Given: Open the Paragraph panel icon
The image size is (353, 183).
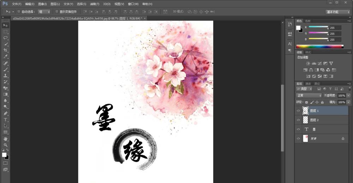Looking at the screenshot, I should pyautogui.click(x=290, y=50).
